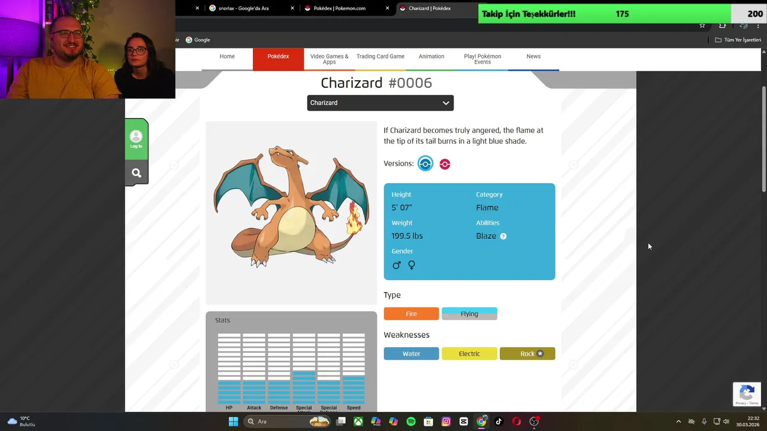This screenshot has height=431, width=767.
Task: Click Google Chrome taskbar icon
Action: [481, 421]
